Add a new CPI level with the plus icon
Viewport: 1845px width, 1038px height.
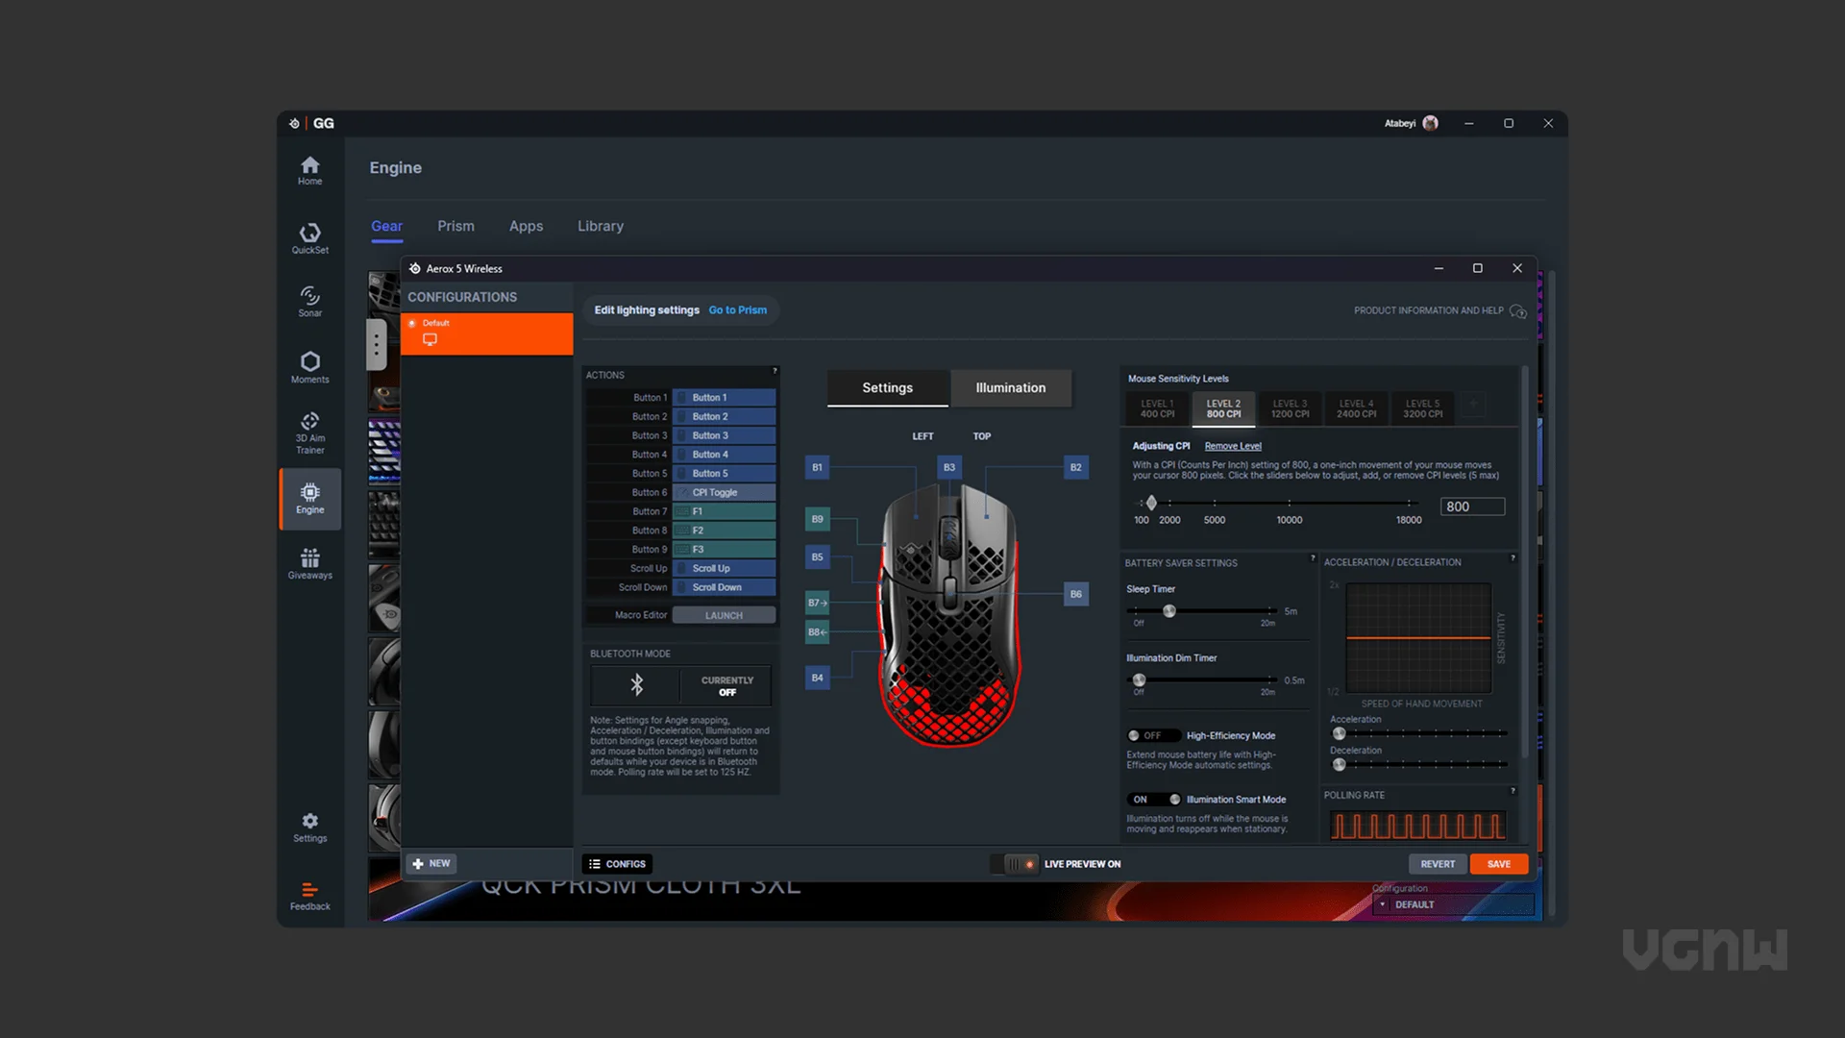(x=1473, y=406)
